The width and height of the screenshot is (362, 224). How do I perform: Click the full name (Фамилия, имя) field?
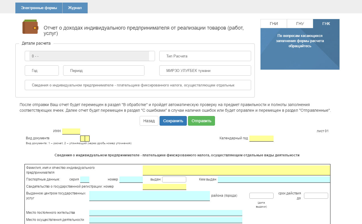coord(236,170)
